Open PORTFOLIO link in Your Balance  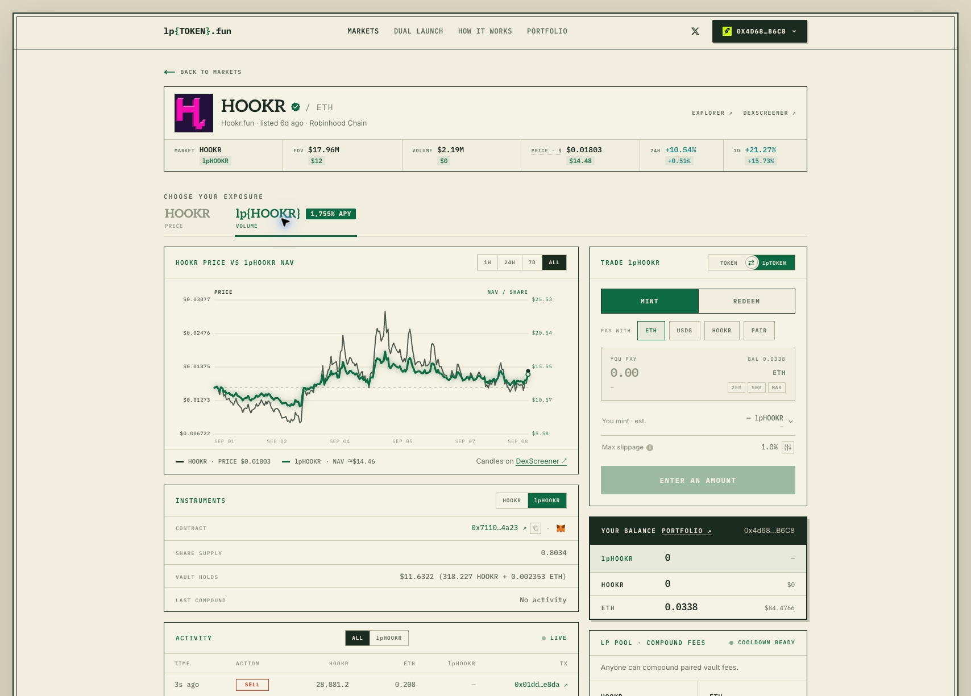click(x=687, y=531)
